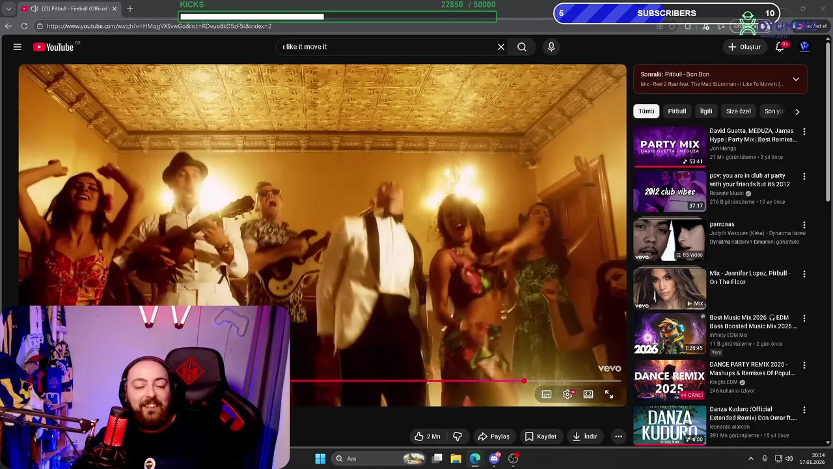
Task: Click the Windows taskbar Ara search box
Action: coord(379,459)
